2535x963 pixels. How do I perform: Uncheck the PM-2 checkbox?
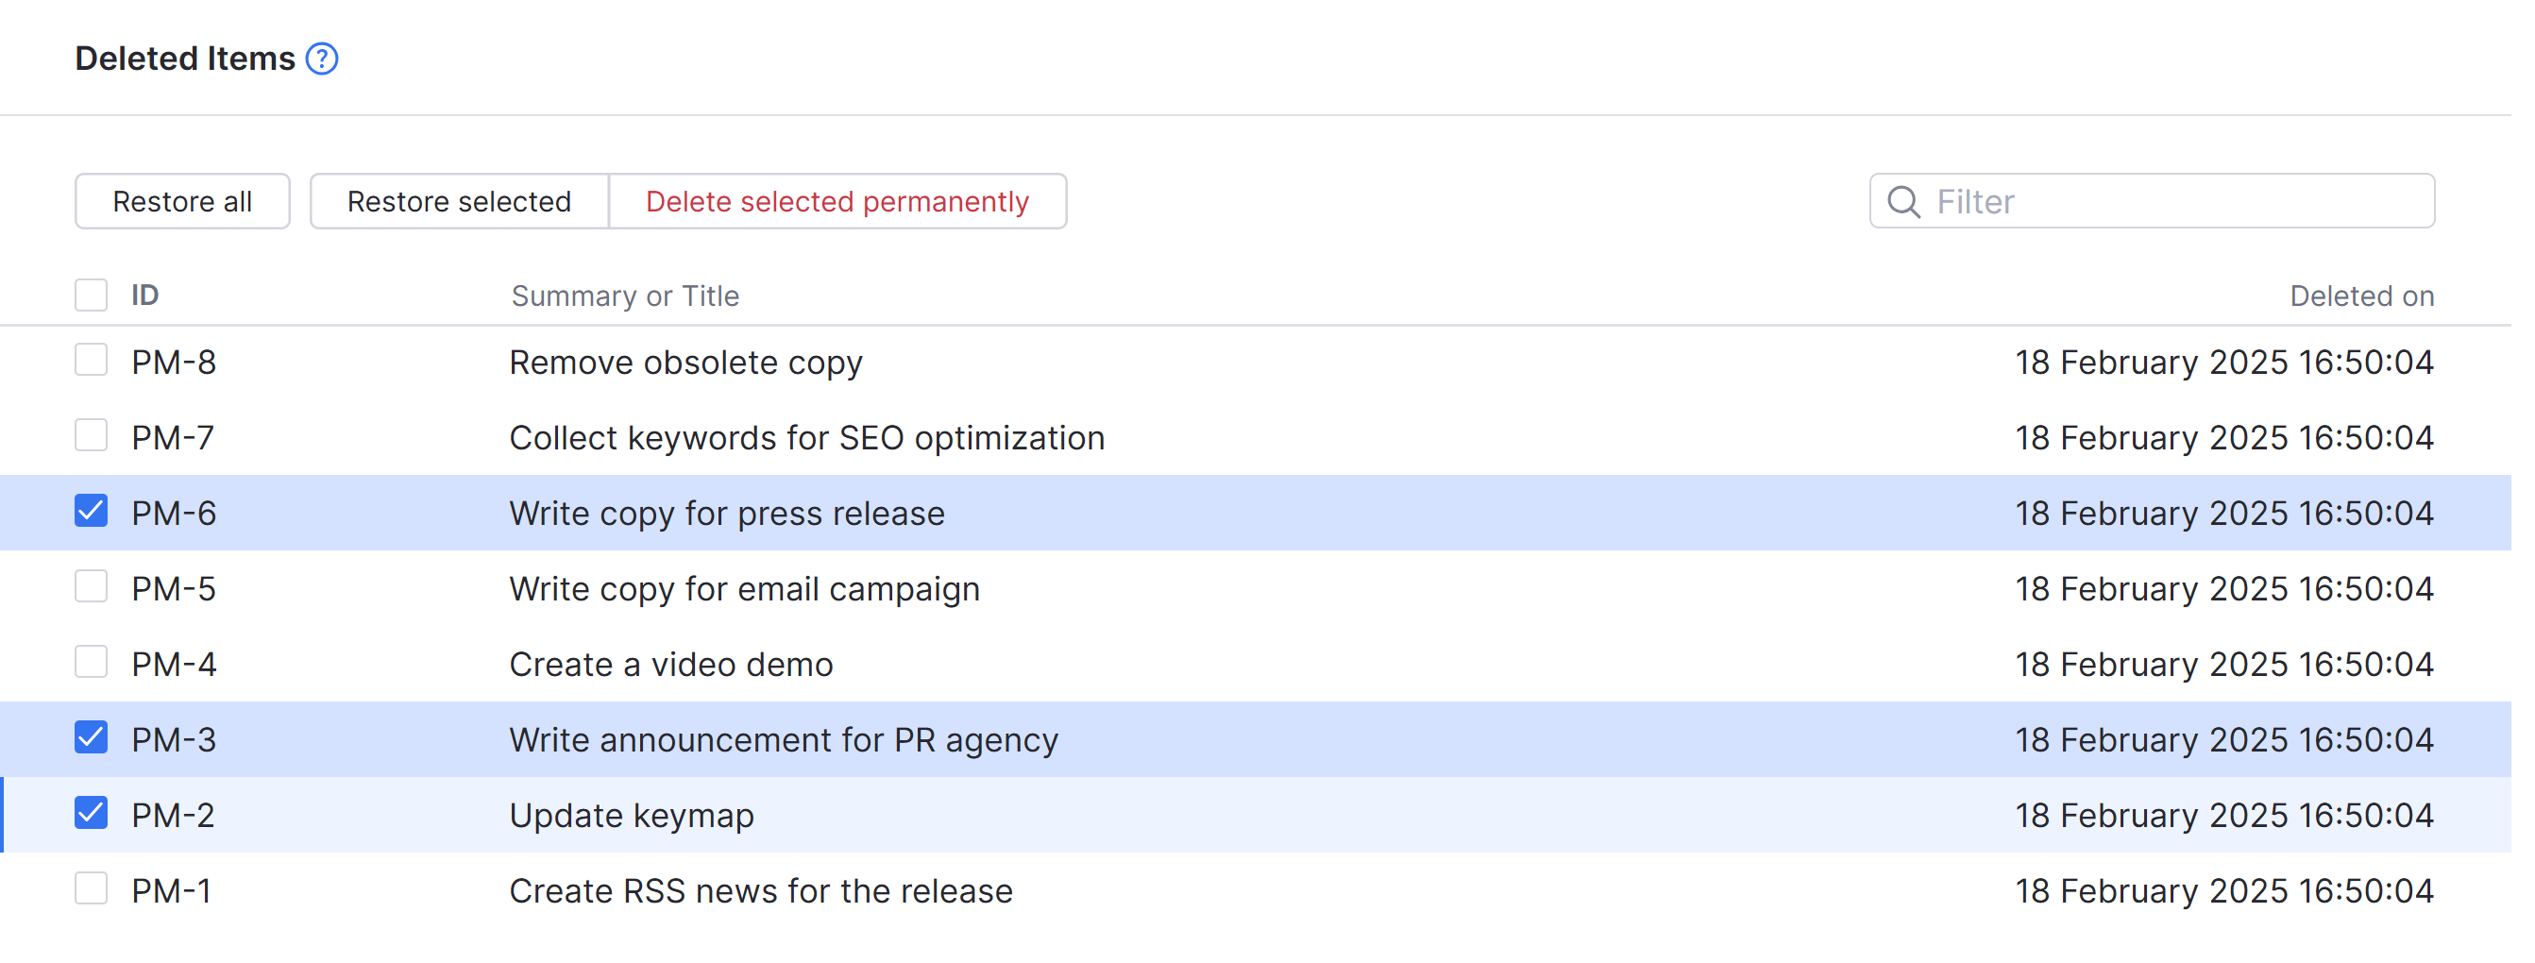[x=92, y=815]
